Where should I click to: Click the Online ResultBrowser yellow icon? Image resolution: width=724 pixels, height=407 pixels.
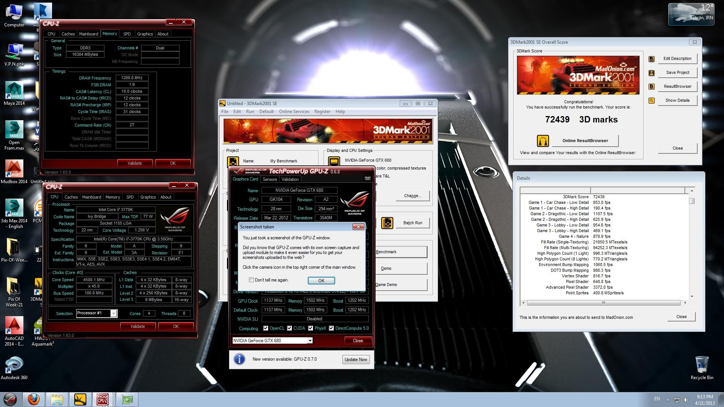543,141
